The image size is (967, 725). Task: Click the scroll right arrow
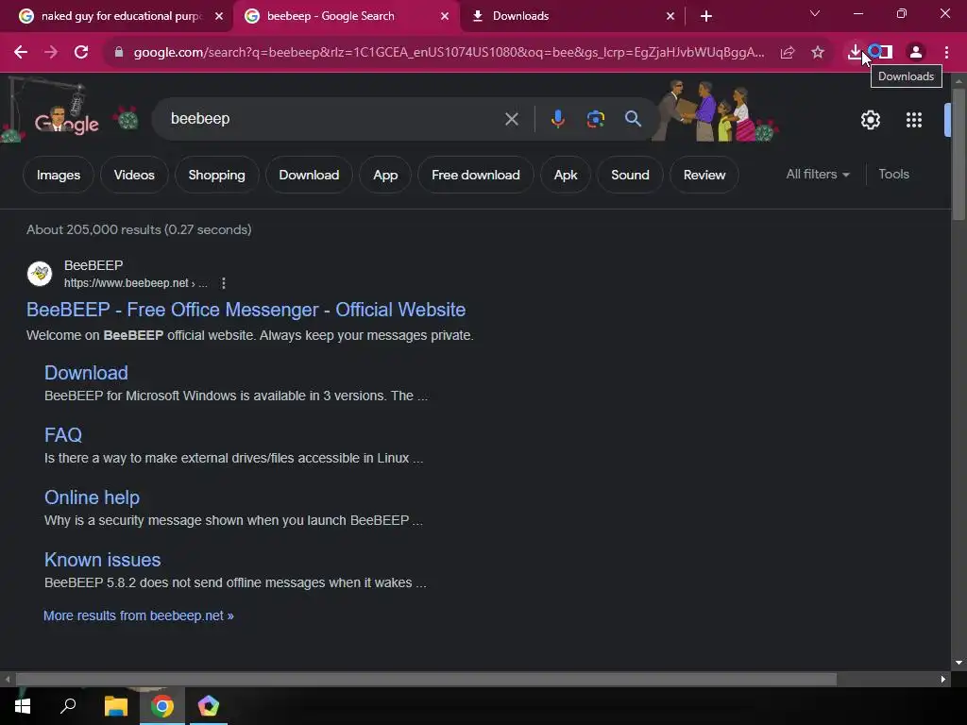[x=943, y=680]
